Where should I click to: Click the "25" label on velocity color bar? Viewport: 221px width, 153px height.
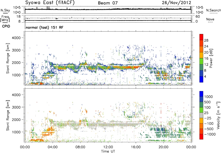(206, 113)
